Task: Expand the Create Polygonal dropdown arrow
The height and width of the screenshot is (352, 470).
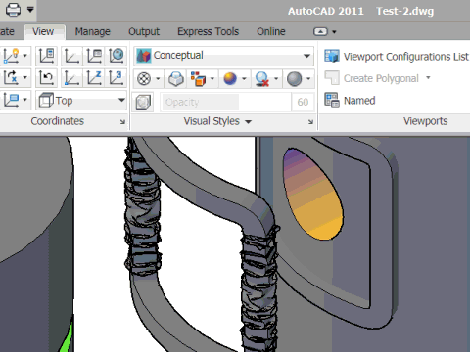Action: (428, 78)
